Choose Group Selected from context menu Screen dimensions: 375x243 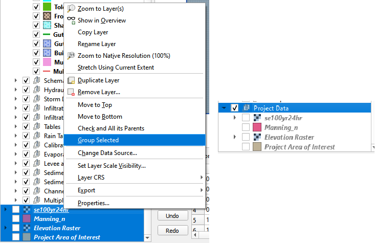pos(98,140)
